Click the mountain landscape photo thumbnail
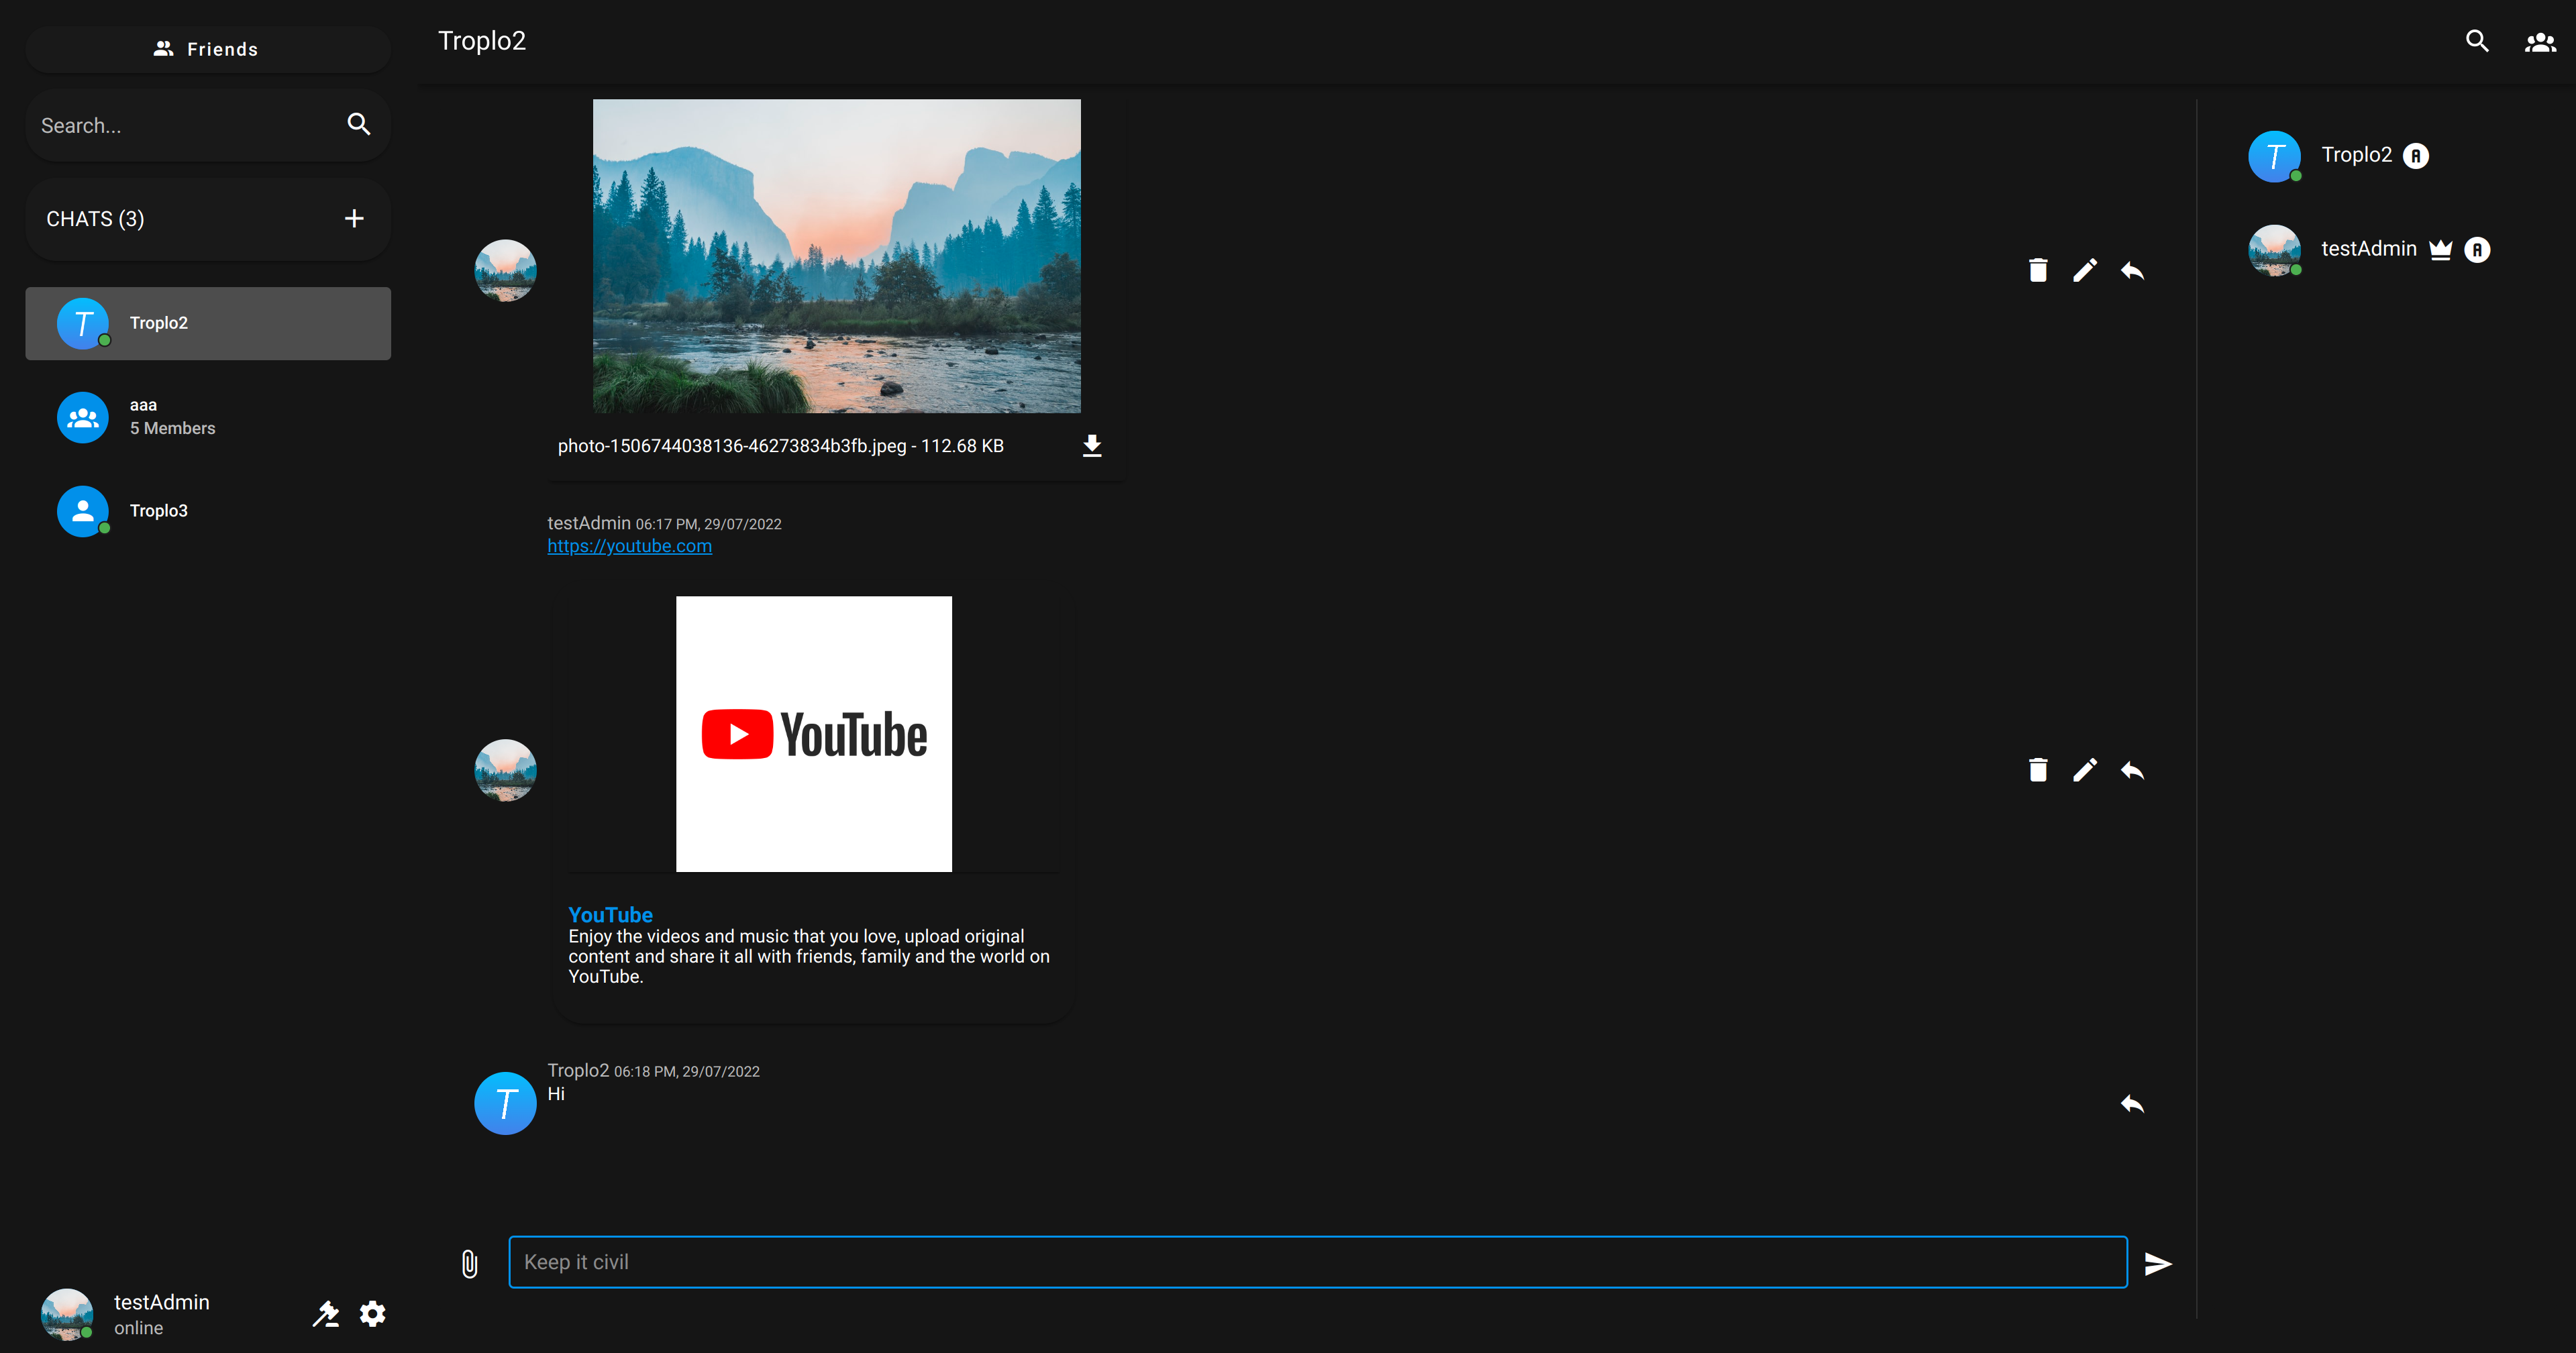The image size is (2576, 1353). pyautogui.click(x=836, y=256)
